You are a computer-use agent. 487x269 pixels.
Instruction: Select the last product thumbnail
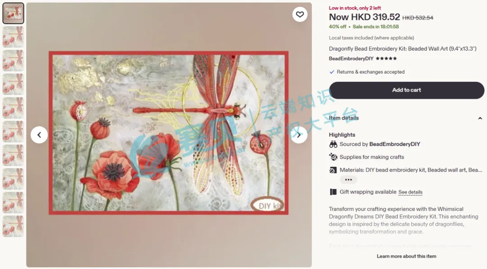13,226
